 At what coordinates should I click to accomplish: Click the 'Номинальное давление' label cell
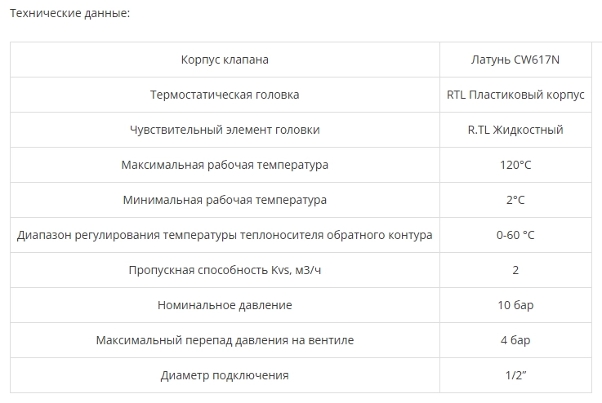pyautogui.click(x=225, y=305)
